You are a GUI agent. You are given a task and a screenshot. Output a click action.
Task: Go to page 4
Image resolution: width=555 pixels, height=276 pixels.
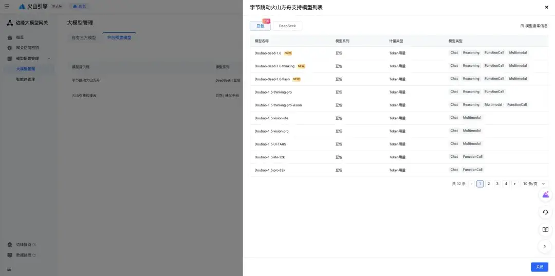[x=506, y=183]
